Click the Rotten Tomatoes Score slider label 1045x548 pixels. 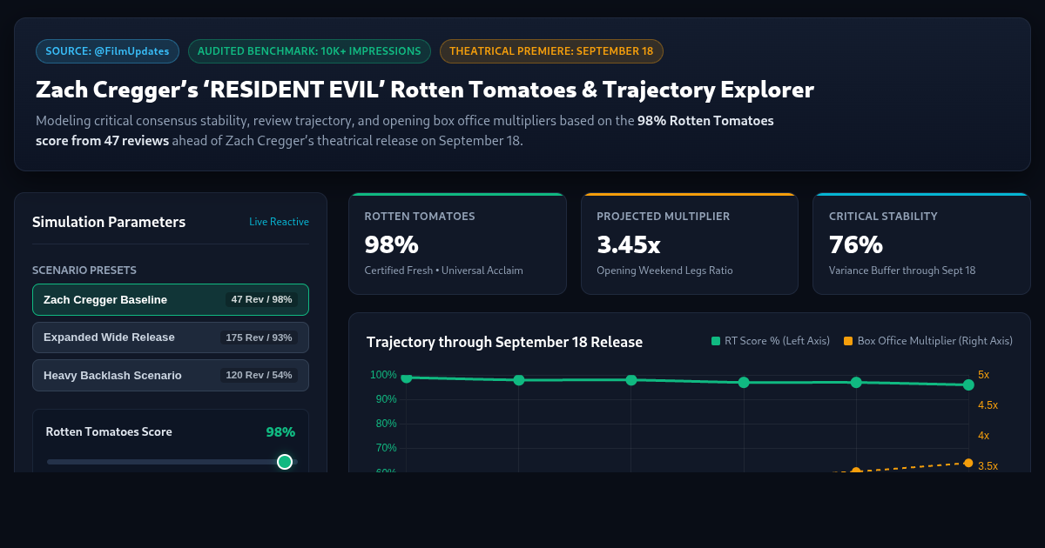point(109,432)
